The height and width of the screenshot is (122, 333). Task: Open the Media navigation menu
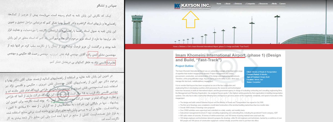[273, 4]
